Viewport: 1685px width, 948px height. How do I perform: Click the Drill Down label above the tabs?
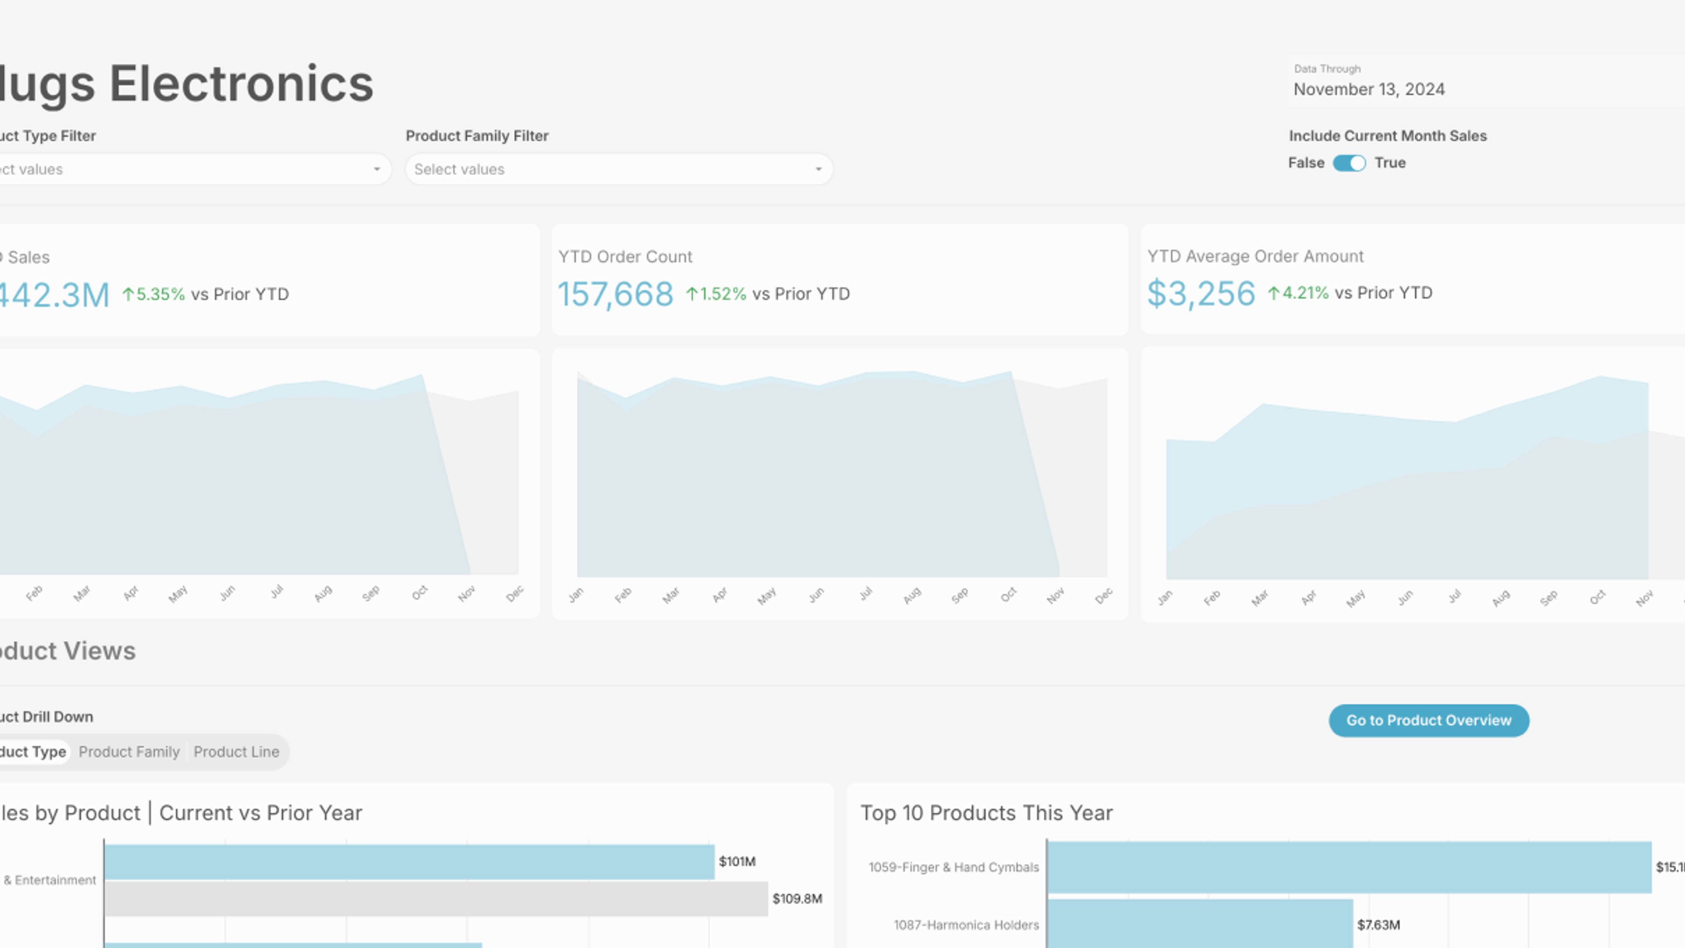(47, 717)
